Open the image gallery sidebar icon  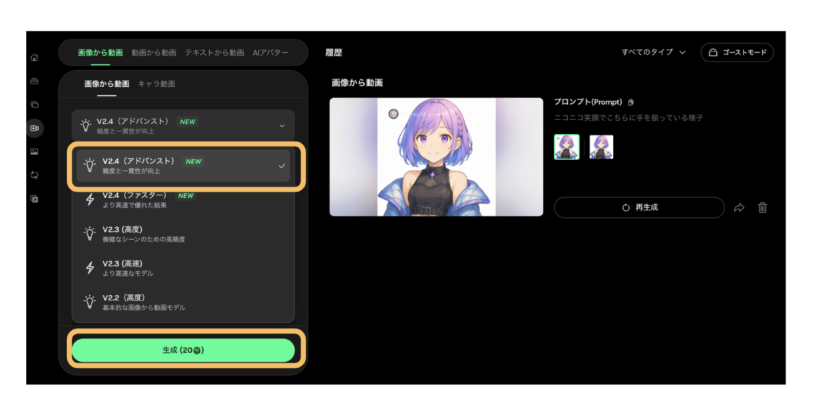(x=34, y=152)
